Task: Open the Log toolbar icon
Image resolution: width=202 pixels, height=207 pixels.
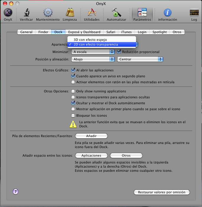Action: tap(194, 15)
